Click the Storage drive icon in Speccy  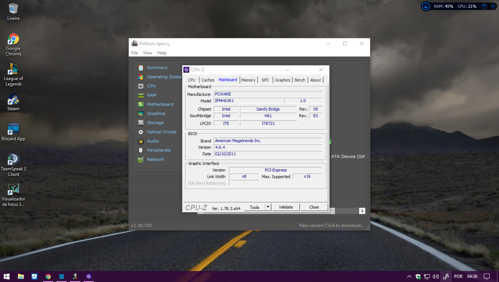point(141,122)
